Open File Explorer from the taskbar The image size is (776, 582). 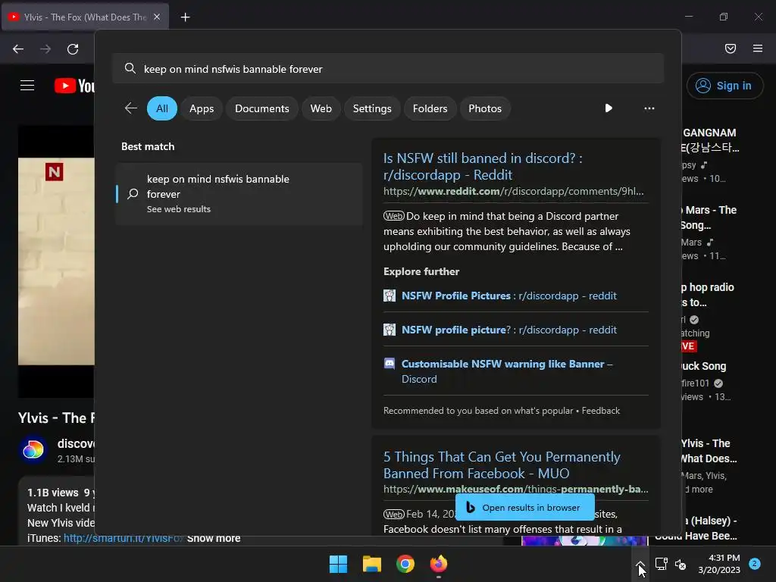click(x=371, y=564)
